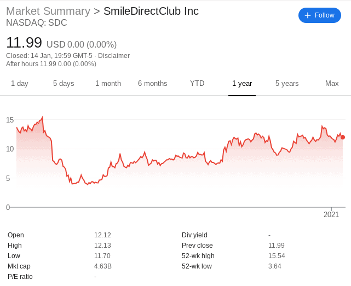This screenshot has width=351, height=286.
Task: Switch to the 1 month range
Action: coord(108,84)
